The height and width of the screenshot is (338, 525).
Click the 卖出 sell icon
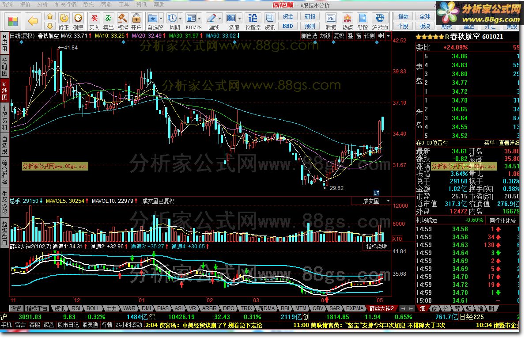pos(108,18)
